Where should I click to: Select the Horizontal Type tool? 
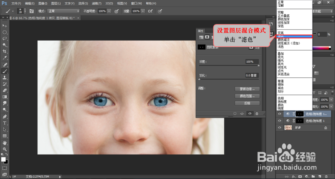click(4, 123)
